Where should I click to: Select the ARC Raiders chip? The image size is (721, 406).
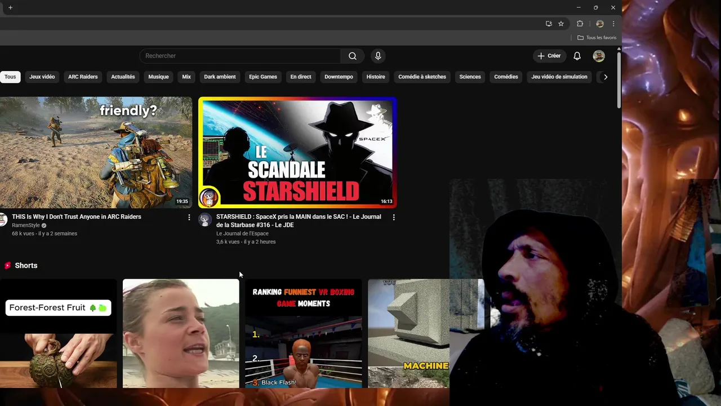coord(83,77)
